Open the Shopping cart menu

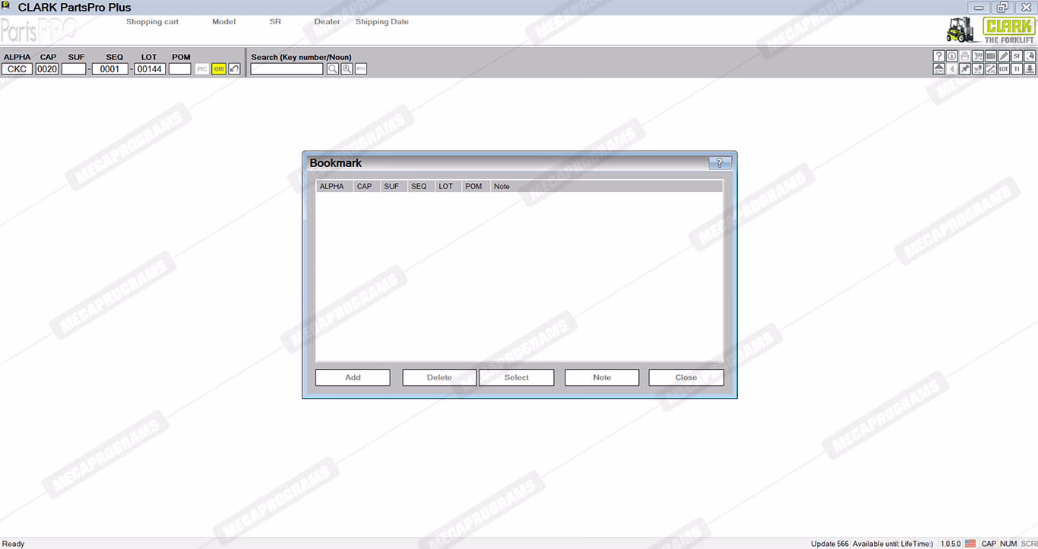point(152,22)
